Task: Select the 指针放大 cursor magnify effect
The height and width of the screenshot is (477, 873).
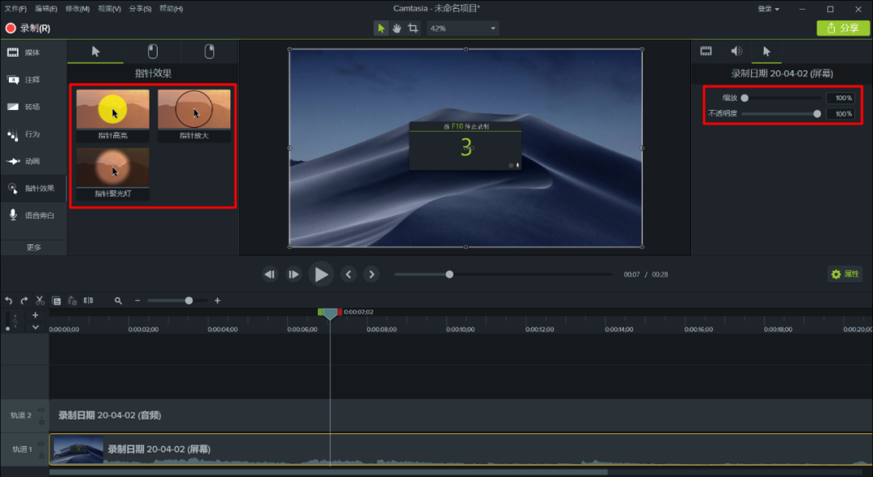Action: tap(194, 116)
